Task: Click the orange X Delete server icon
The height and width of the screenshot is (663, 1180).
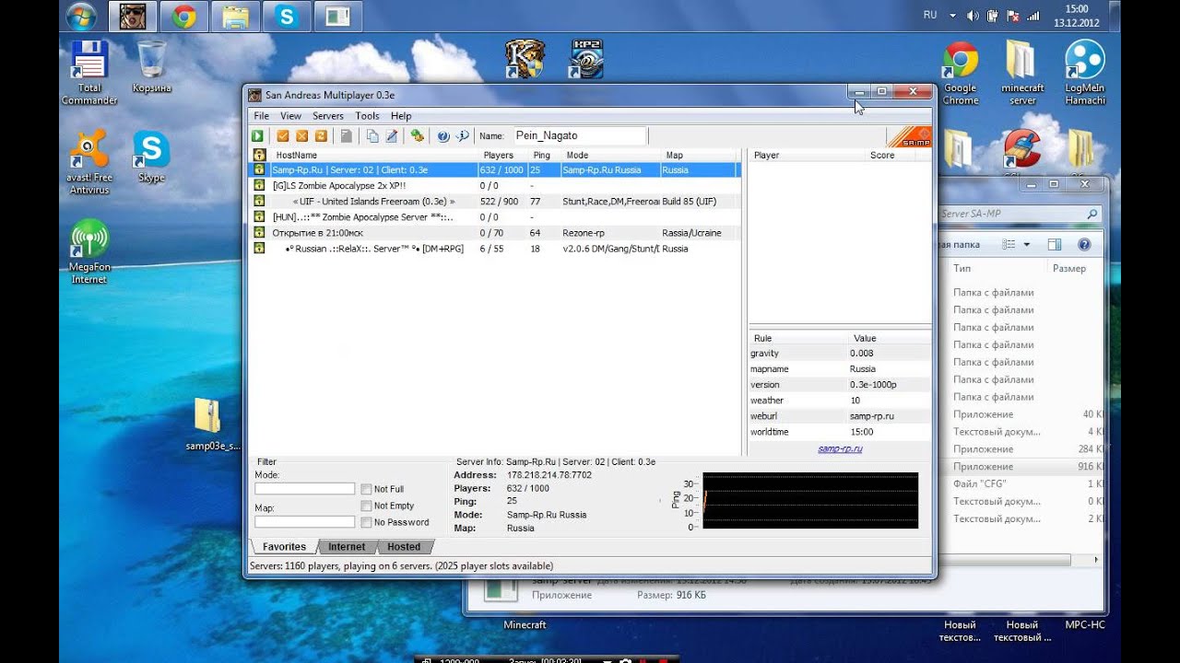Action: [x=301, y=136]
